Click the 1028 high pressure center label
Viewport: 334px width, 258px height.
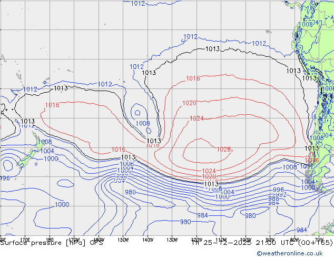[224, 150]
